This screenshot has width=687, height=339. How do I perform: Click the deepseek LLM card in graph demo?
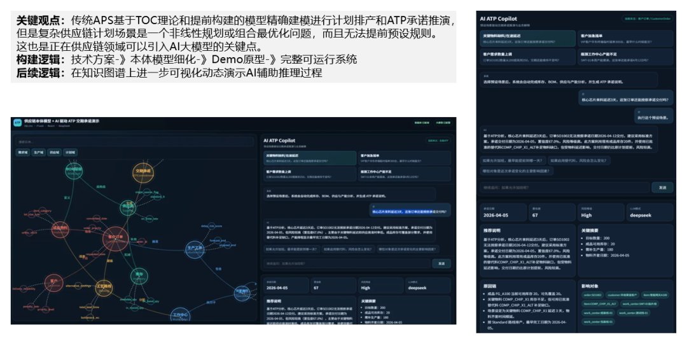[x=428, y=286]
